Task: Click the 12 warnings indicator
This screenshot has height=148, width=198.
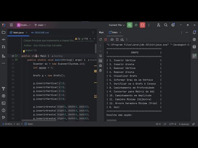Action: coord(78,39)
